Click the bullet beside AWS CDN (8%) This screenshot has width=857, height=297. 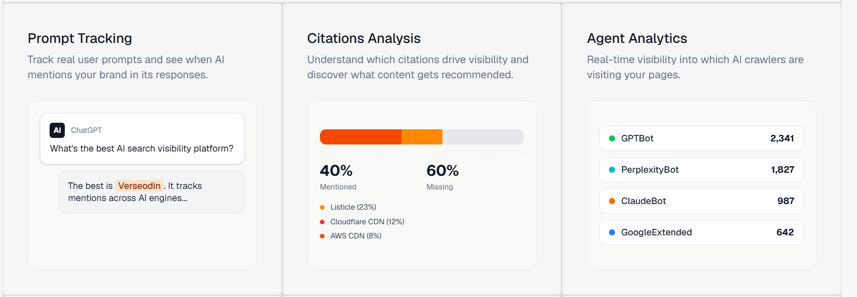coord(322,236)
